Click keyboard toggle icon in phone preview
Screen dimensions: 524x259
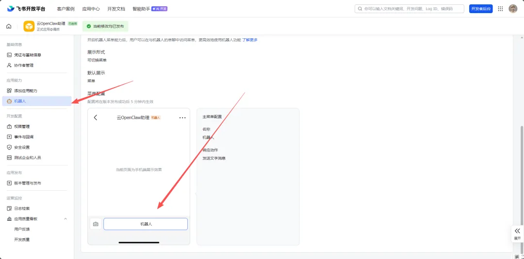[x=96, y=224]
